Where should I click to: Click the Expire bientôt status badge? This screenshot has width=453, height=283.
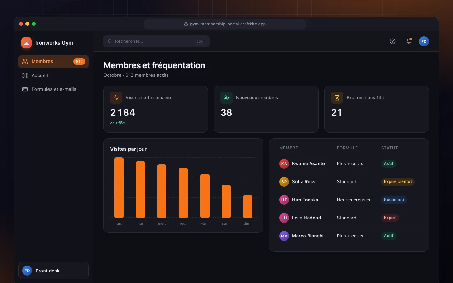pos(398,181)
